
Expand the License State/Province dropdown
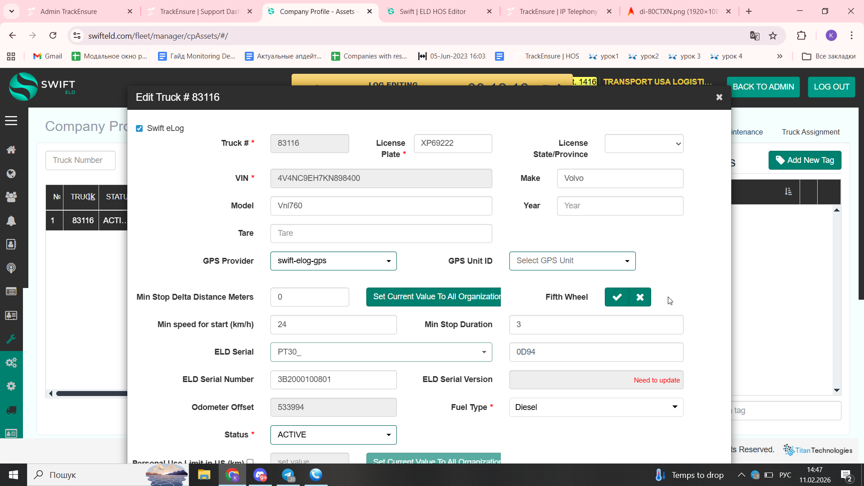[x=643, y=144]
